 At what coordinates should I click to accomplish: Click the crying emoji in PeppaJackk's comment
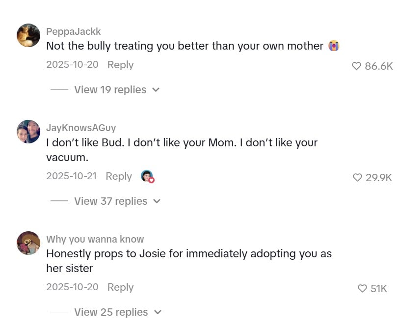coord(334,46)
